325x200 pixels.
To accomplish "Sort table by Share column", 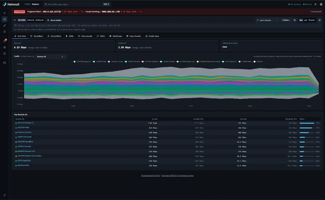I will click(303, 119).
